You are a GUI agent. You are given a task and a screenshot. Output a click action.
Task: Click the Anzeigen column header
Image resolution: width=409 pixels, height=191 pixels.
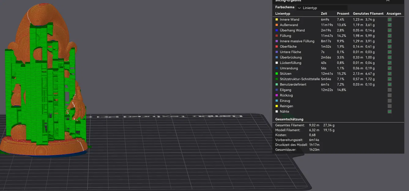394,14
